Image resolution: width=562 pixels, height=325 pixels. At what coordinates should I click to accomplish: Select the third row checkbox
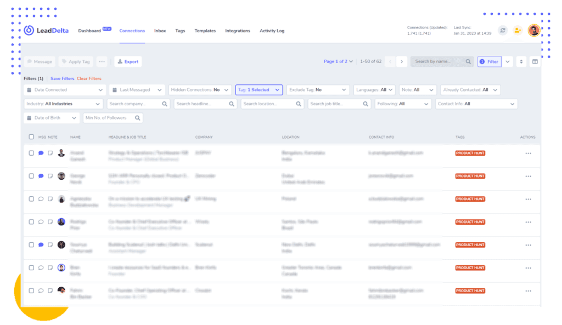(x=31, y=199)
